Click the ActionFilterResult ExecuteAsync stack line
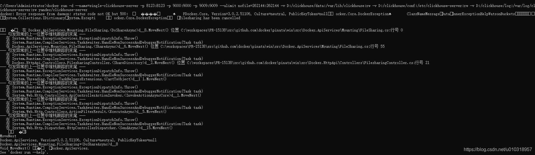The image size is (535, 155). click(x=86, y=112)
